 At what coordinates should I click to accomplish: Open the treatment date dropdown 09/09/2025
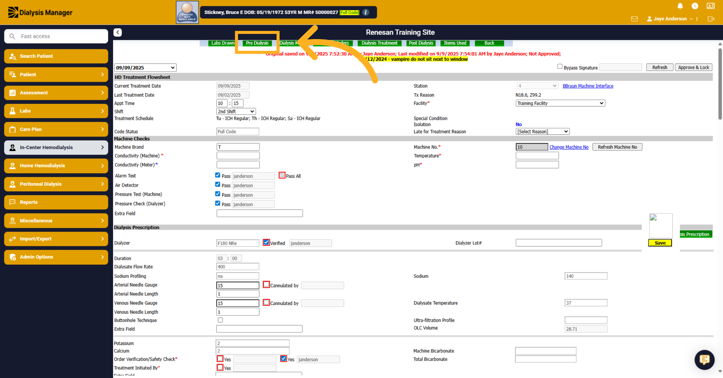[145, 68]
